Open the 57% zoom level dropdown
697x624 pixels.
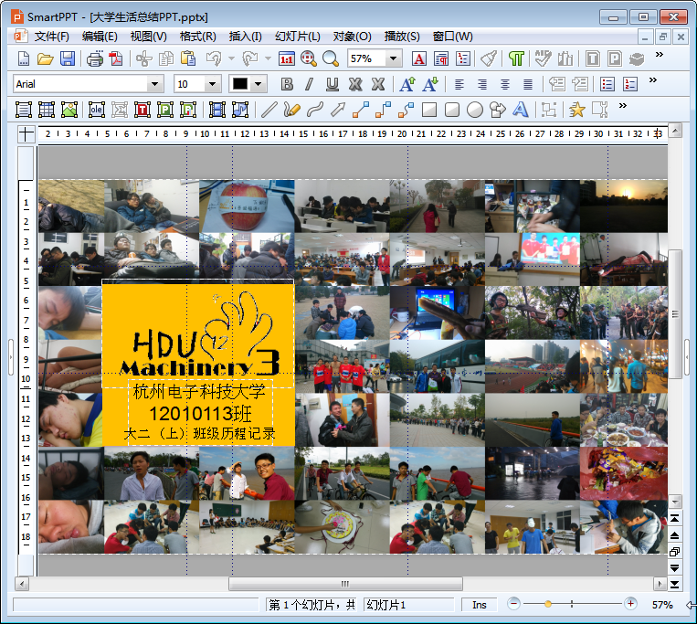tap(394, 58)
